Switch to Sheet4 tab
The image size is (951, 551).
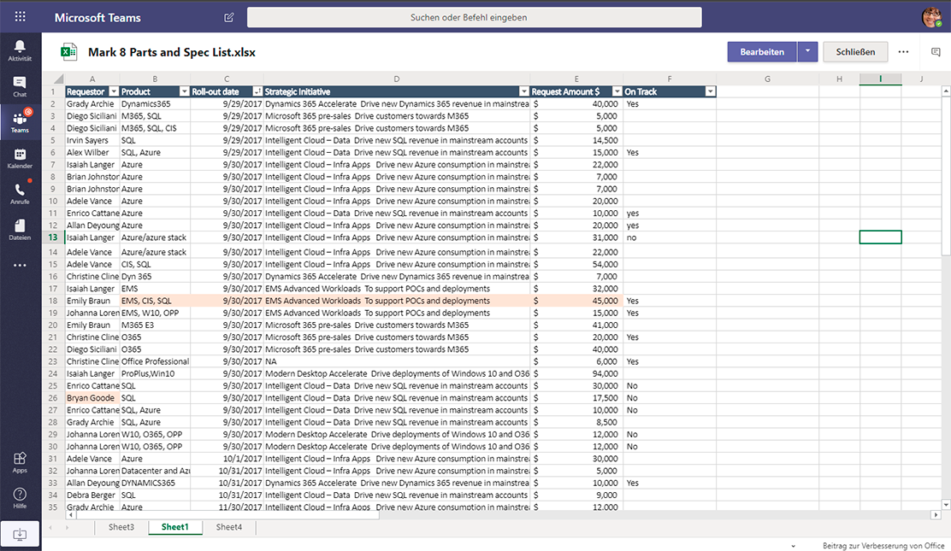[228, 527]
